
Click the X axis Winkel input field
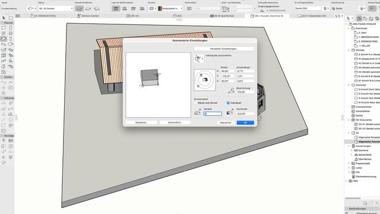pos(227,71)
